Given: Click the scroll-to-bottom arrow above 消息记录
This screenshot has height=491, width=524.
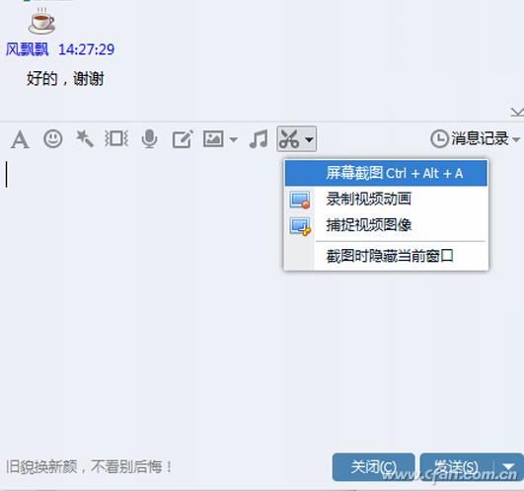Looking at the screenshot, I should [x=517, y=112].
